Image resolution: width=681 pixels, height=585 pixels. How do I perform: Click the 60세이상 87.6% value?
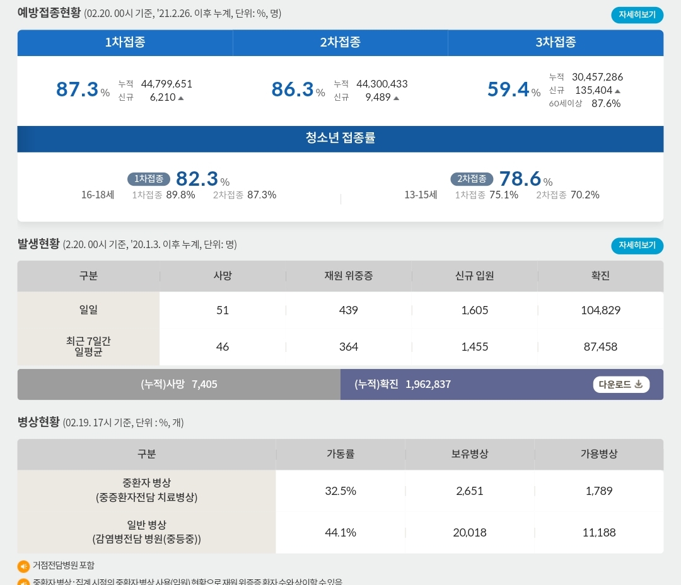pyautogui.click(x=606, y=104)
